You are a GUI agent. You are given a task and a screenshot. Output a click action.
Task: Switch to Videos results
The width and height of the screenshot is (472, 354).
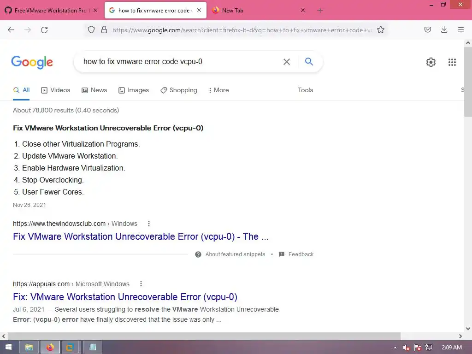56,90
